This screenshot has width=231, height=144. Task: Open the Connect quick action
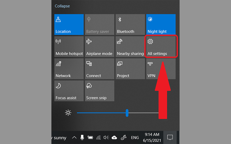point(99,69)
